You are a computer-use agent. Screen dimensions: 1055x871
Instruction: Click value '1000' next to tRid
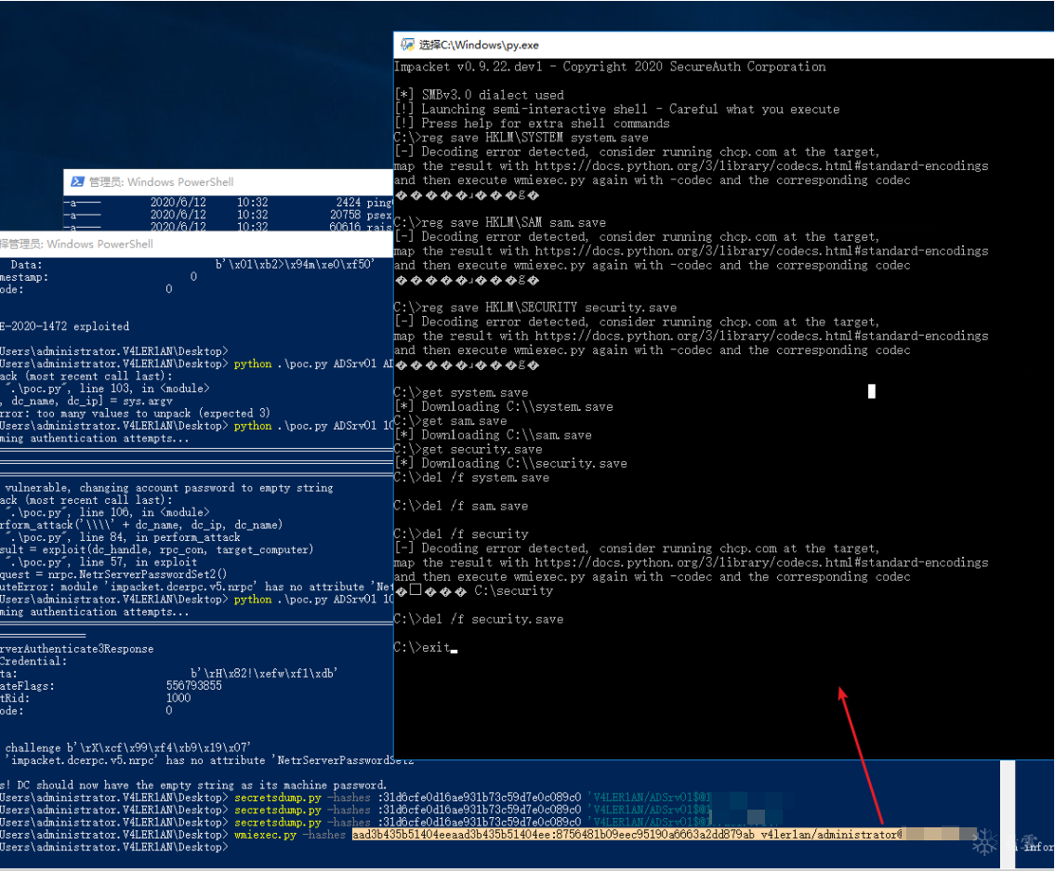(x=178, y=698)
